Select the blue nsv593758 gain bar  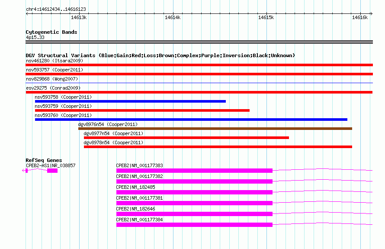[130, 101]
